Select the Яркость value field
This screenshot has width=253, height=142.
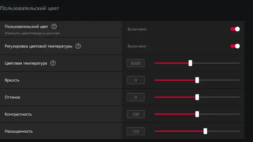[x=136, y=80]
